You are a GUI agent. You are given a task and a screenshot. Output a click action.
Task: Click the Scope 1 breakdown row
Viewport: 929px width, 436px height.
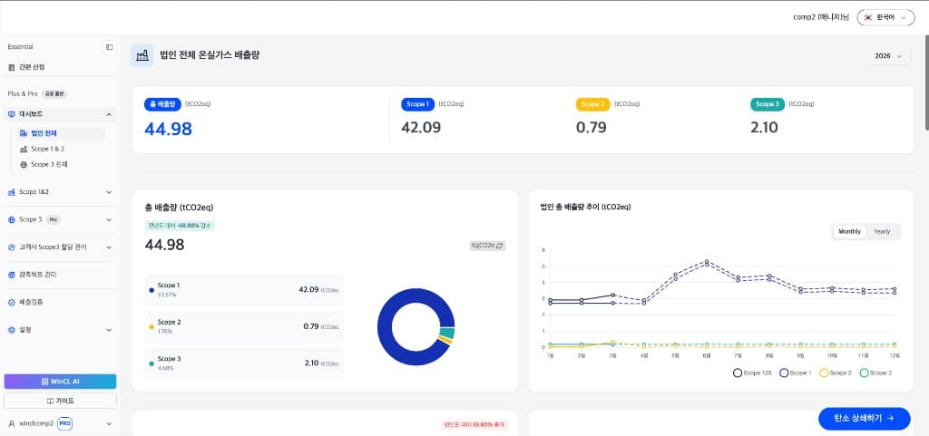[244, 290]
